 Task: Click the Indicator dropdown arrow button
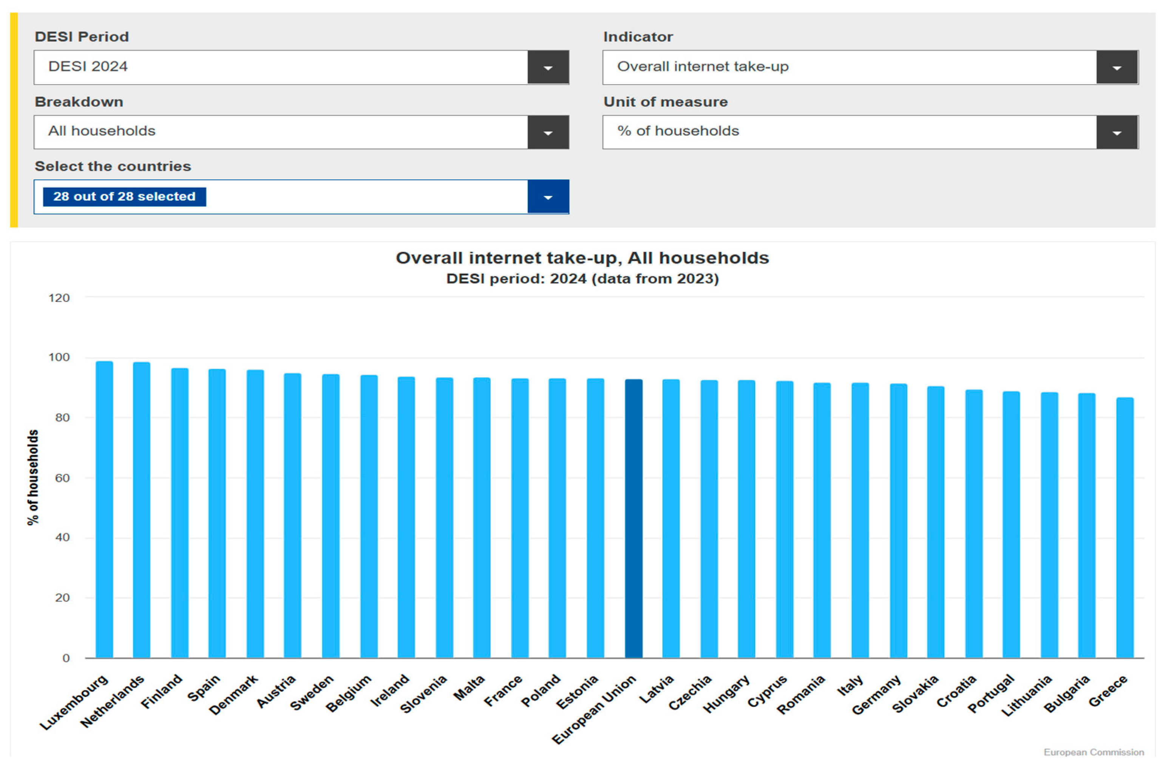tap(1117, 67)
